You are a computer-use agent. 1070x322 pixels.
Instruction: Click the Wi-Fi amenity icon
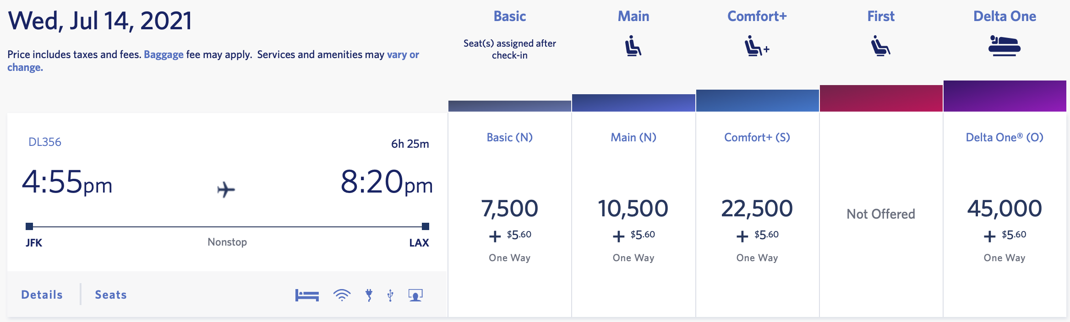tap(341, 295)
